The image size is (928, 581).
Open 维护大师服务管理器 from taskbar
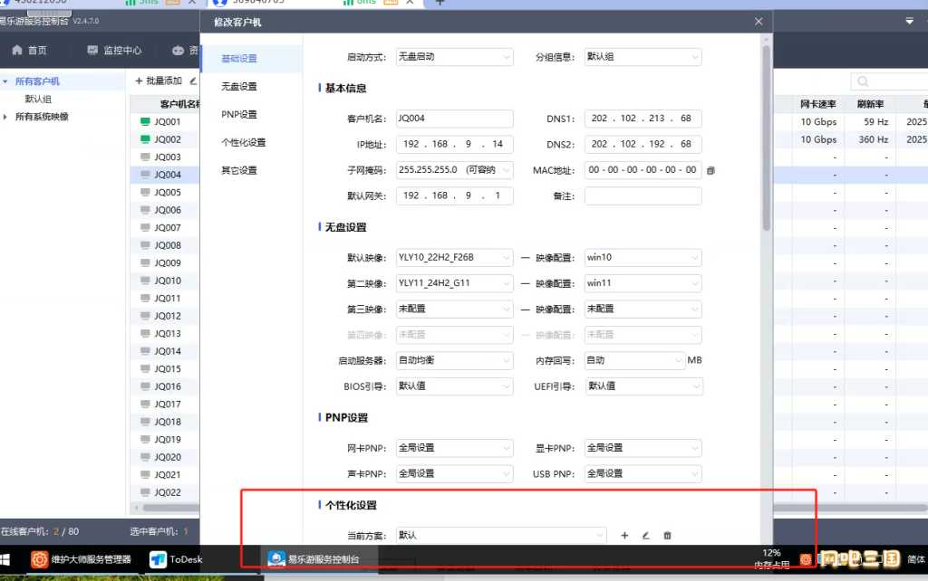(81, 559)
